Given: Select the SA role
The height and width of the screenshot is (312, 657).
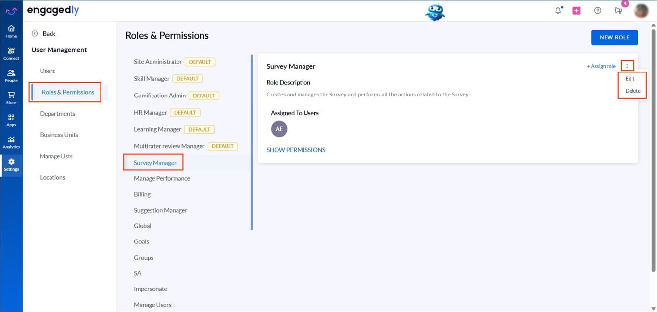Looking at the screenshot, I should (x=137, y=273).
